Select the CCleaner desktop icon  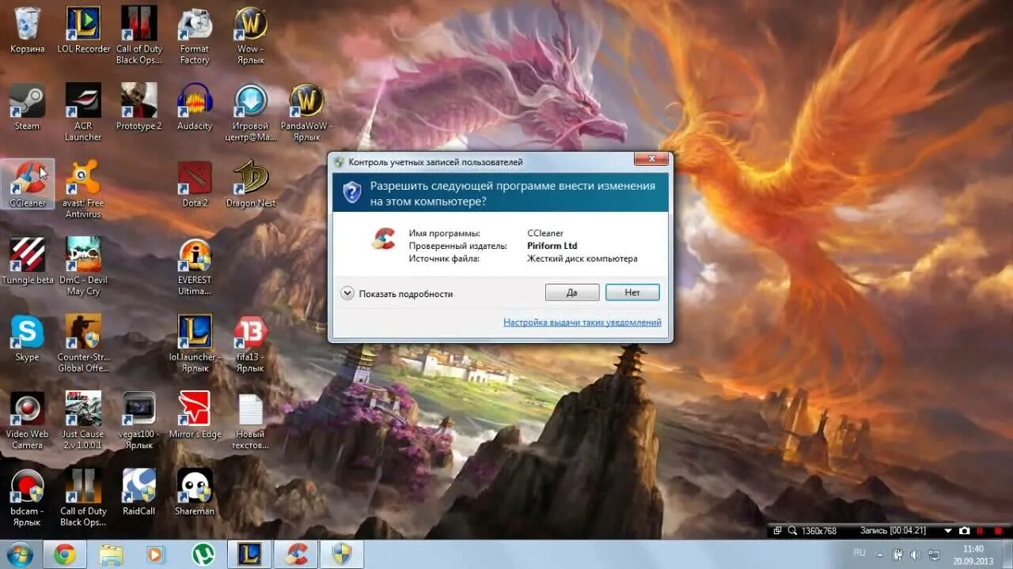[28, 184]
